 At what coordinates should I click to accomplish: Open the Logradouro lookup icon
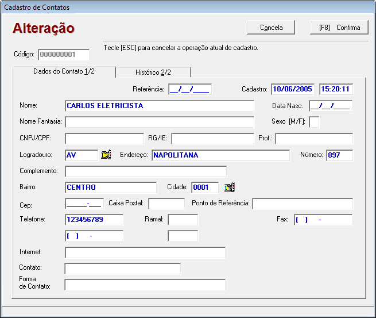tap(106, 155)
